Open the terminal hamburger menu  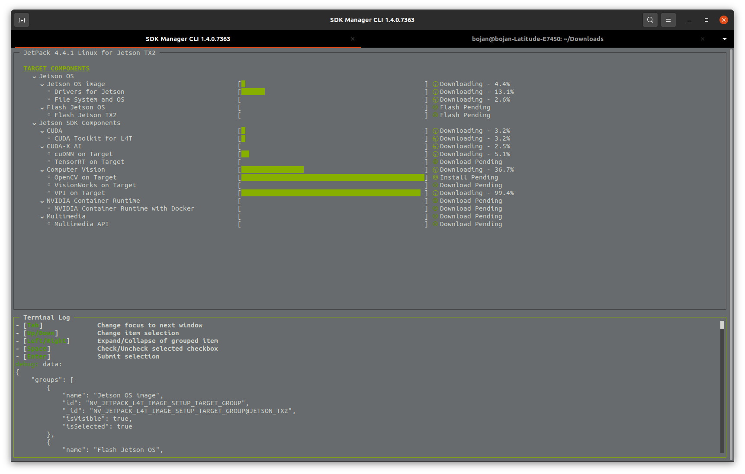click(668, 19)
